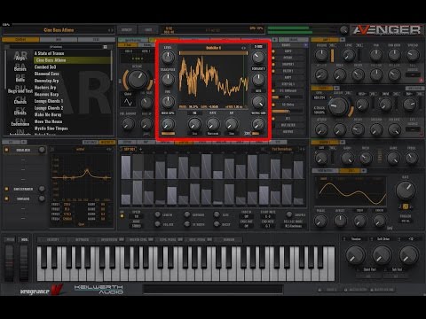Click the LFO Rate knob
Screen dimensions: 426x319
[406, 191]
